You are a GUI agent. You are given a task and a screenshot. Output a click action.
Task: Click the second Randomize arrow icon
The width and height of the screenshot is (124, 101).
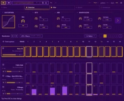coord(16,36)
